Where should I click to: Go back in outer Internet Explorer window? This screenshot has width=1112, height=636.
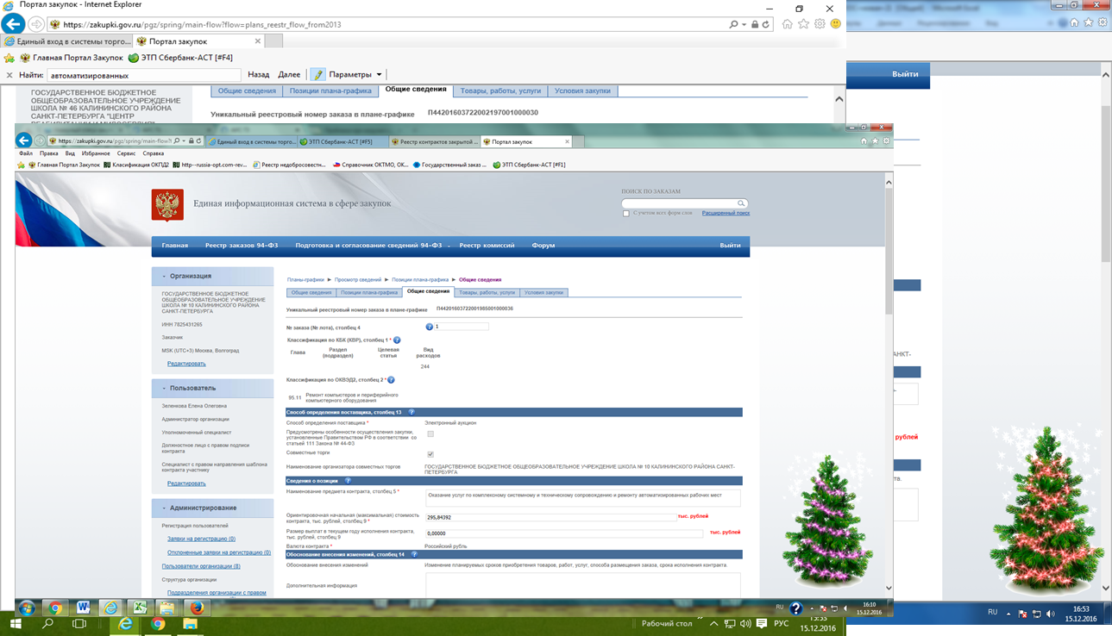[x=12, y=24]
